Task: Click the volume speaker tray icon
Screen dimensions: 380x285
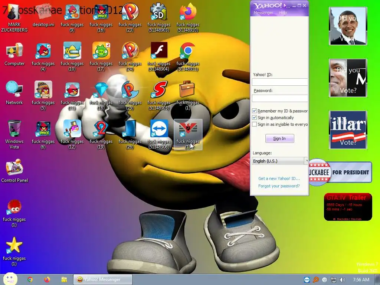Action: (342, 280)
